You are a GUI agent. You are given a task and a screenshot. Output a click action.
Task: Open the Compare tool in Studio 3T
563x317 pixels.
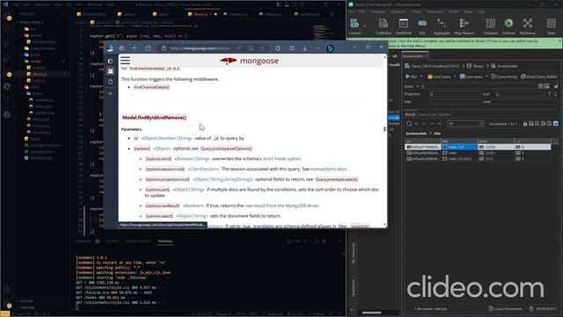(490, 26)
